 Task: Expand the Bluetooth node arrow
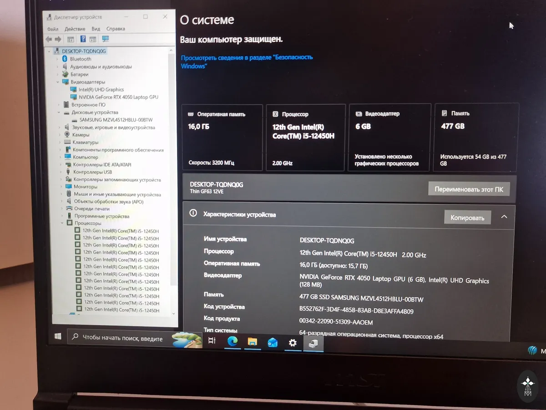pos(57,59)
